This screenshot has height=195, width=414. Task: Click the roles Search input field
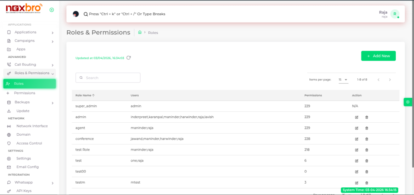(108, 78)
